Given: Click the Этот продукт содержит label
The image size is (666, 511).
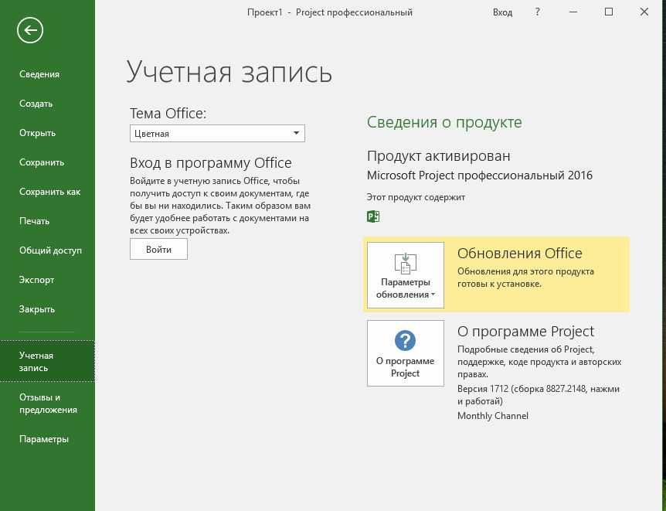Looking at the screenshot, I should point(416,197).
